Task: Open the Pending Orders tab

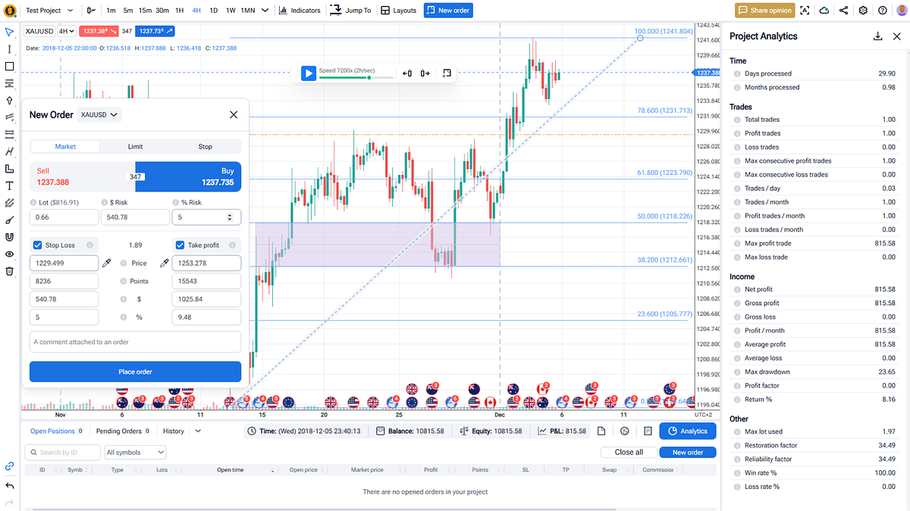Action: [121, 431]
